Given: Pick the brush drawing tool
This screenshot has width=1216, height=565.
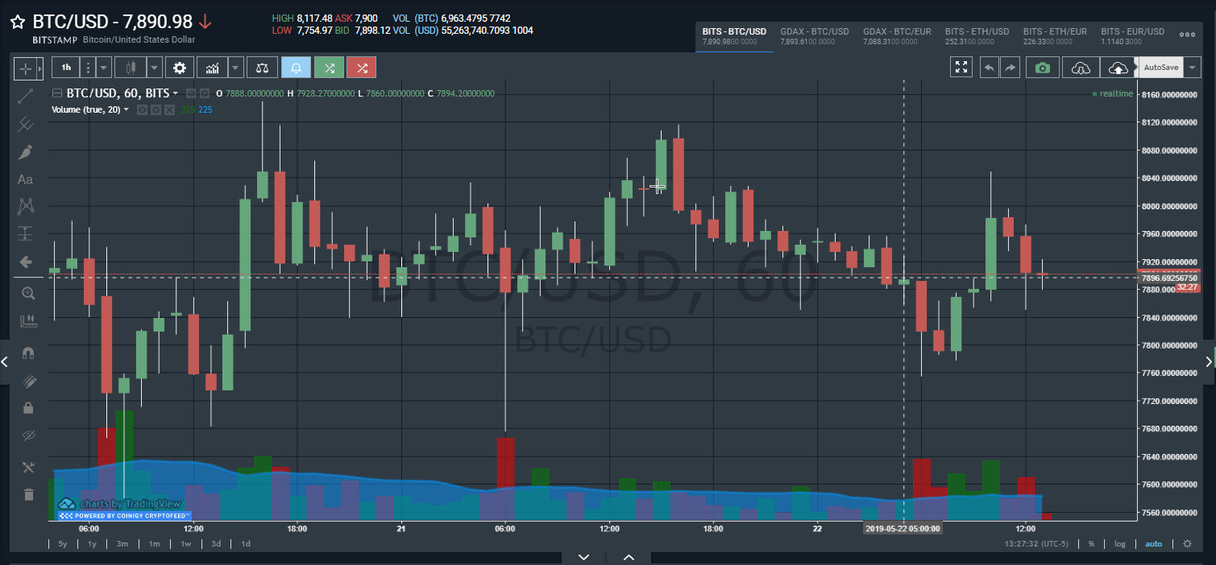Looking at the screenshot, I should pyautogui.click(x=26, y=151).
